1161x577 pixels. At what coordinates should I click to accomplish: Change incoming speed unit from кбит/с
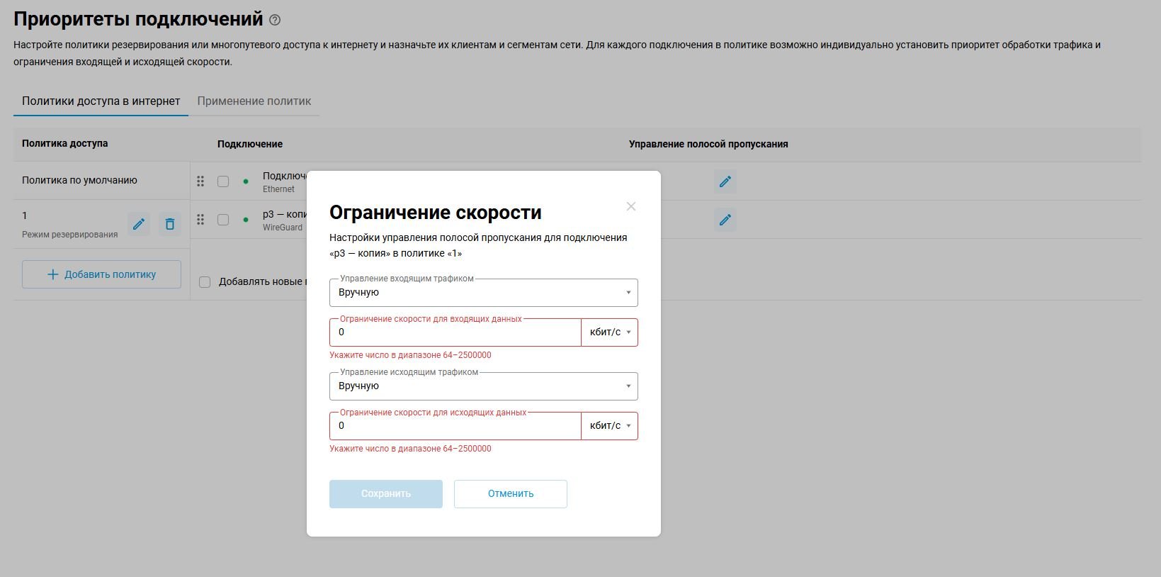[x=609, y=332]
